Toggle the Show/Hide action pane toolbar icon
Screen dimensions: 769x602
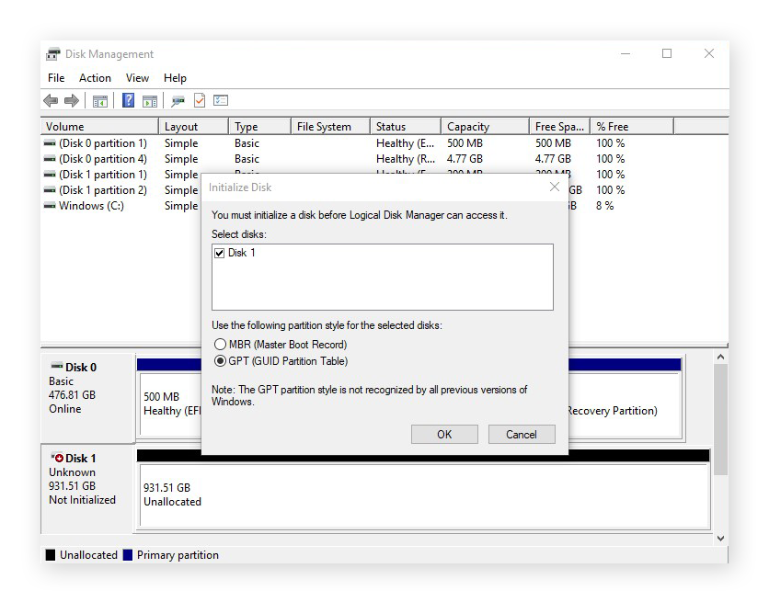pos(148,100)
